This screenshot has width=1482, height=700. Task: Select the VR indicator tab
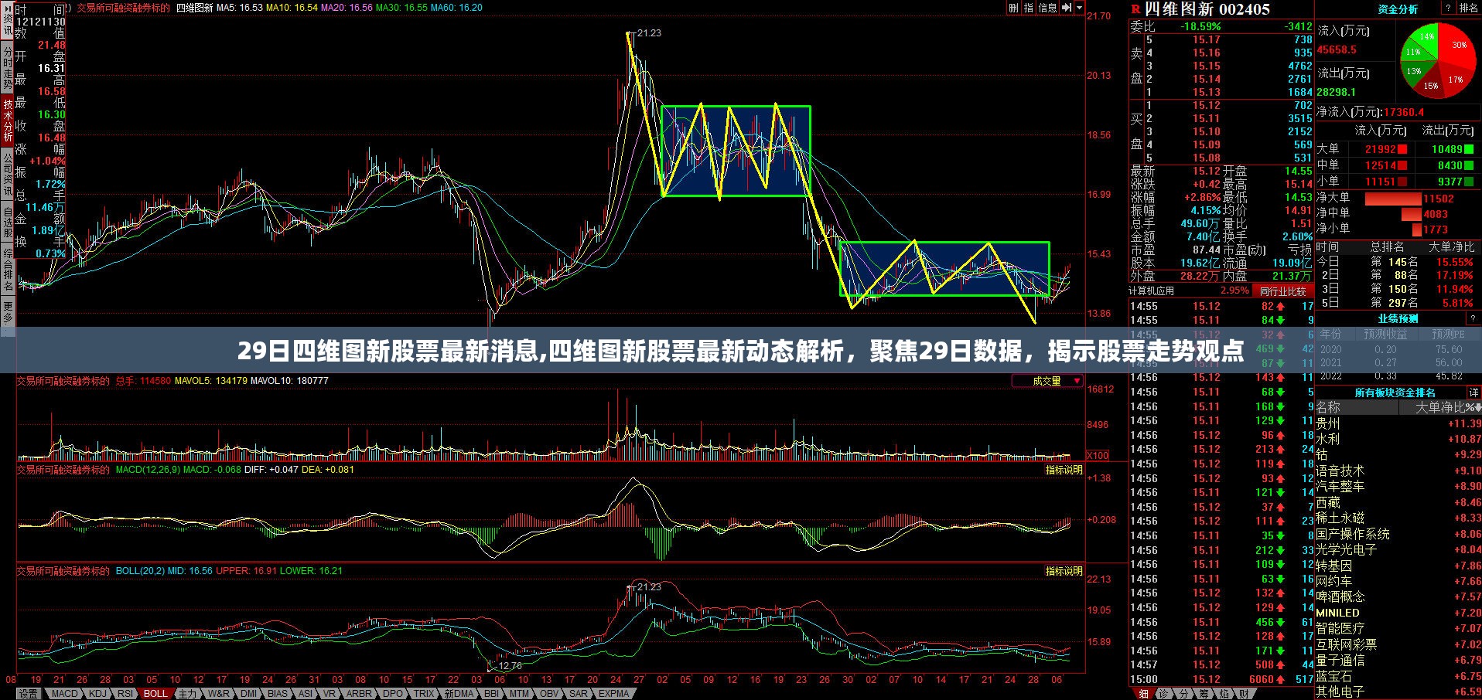coord(330,694)
